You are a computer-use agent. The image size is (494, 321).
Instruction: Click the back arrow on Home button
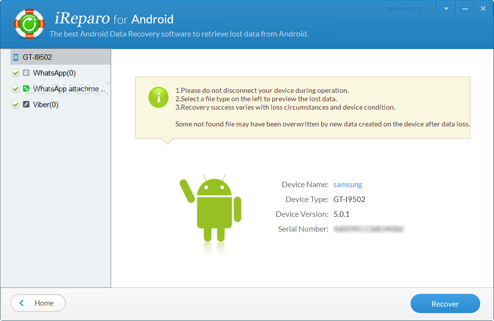point(21,303)
